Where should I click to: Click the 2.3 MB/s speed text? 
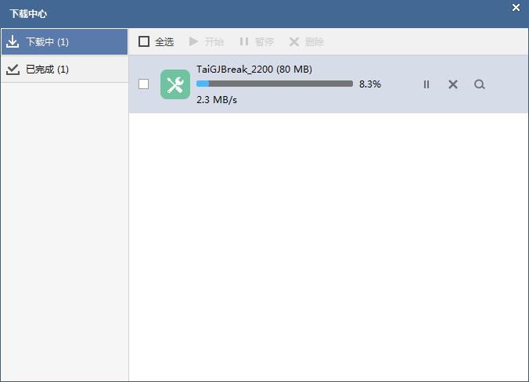click(x=217, y=100)
